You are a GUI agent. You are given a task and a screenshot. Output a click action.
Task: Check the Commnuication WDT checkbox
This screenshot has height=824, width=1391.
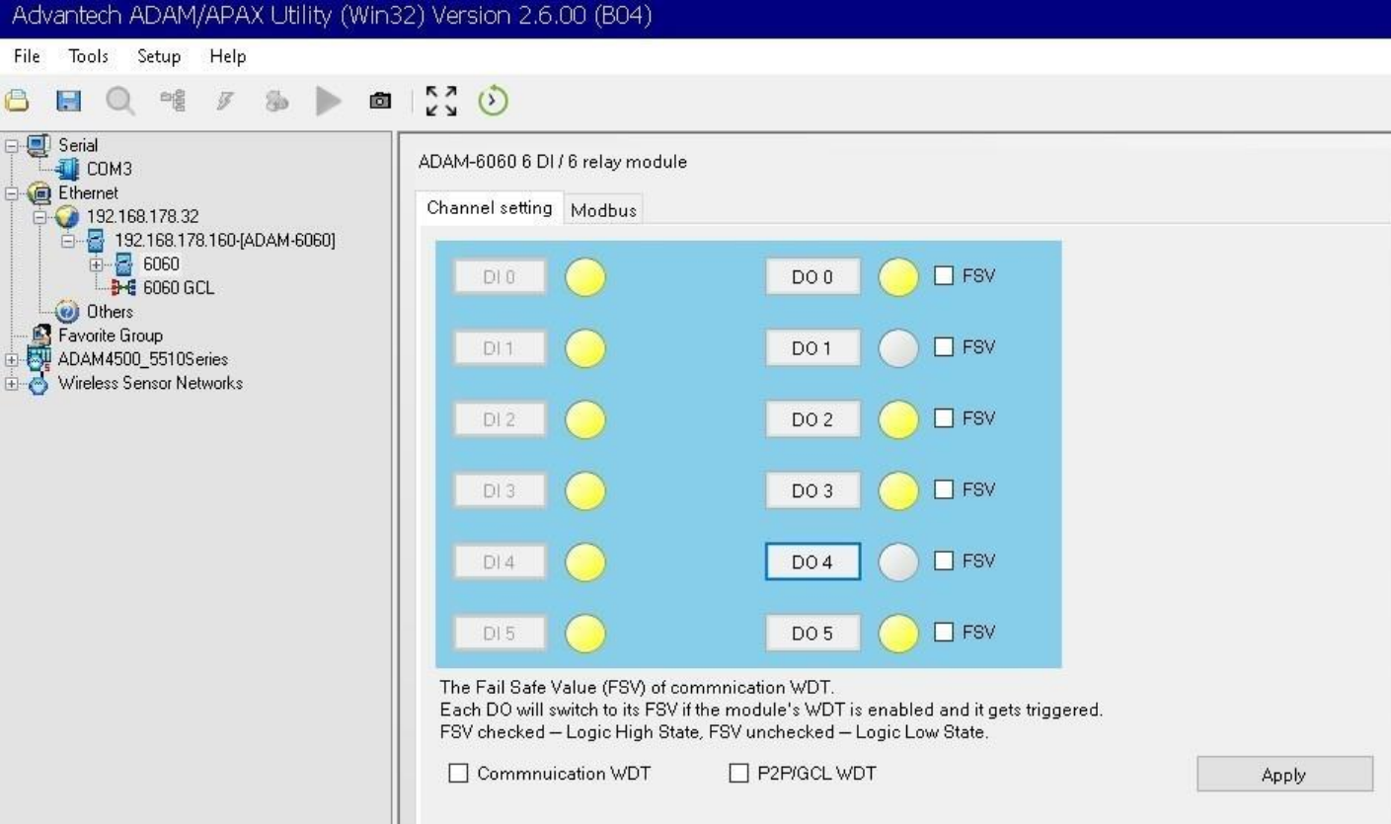458,774
